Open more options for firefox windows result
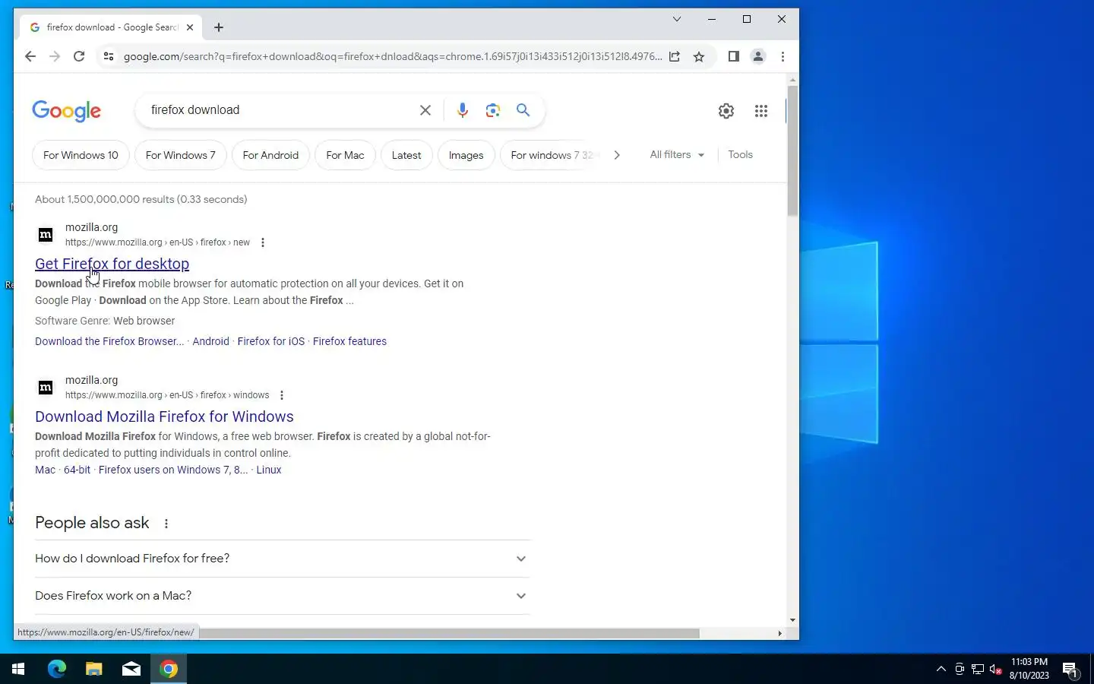Image resolution: width=1094 pixels, height=684 pixels. [x=282, y=395]
